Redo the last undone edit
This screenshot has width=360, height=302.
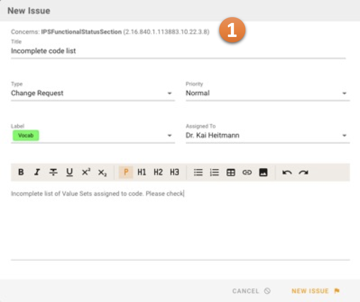[x=303, y=172]
